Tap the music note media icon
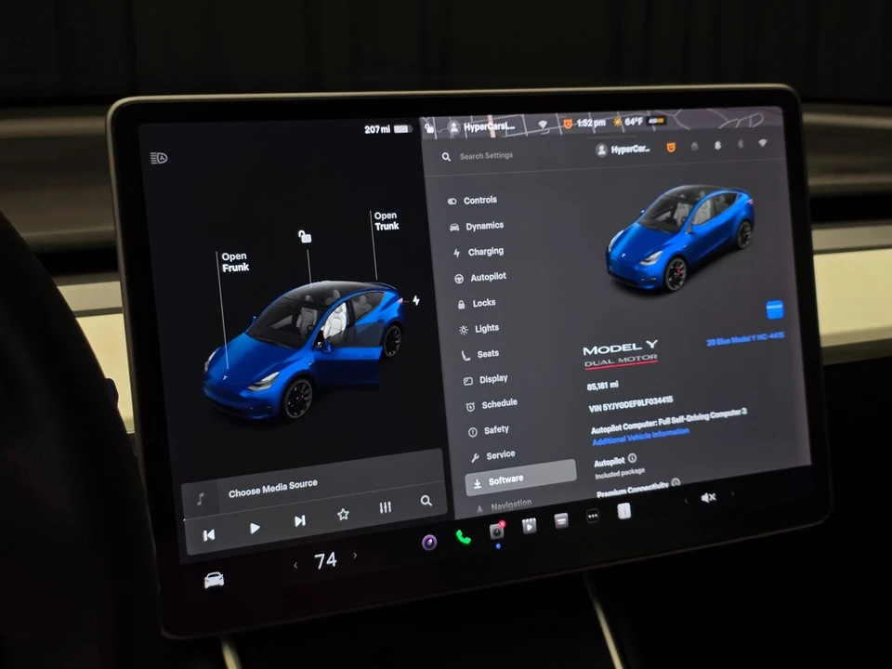The width and height of the screenshot is (892, 669). pos(201,499)
